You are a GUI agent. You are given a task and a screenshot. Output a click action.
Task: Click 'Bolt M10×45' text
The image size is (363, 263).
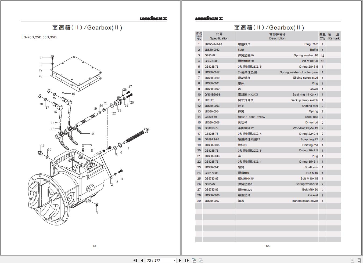309,178
